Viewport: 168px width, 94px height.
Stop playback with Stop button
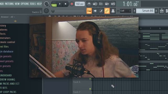coord(65,4)
